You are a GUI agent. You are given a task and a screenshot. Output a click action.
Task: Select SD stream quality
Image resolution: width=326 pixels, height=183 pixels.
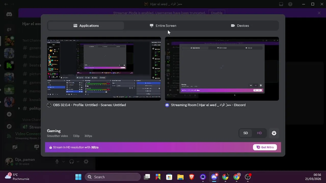[246, 133]
